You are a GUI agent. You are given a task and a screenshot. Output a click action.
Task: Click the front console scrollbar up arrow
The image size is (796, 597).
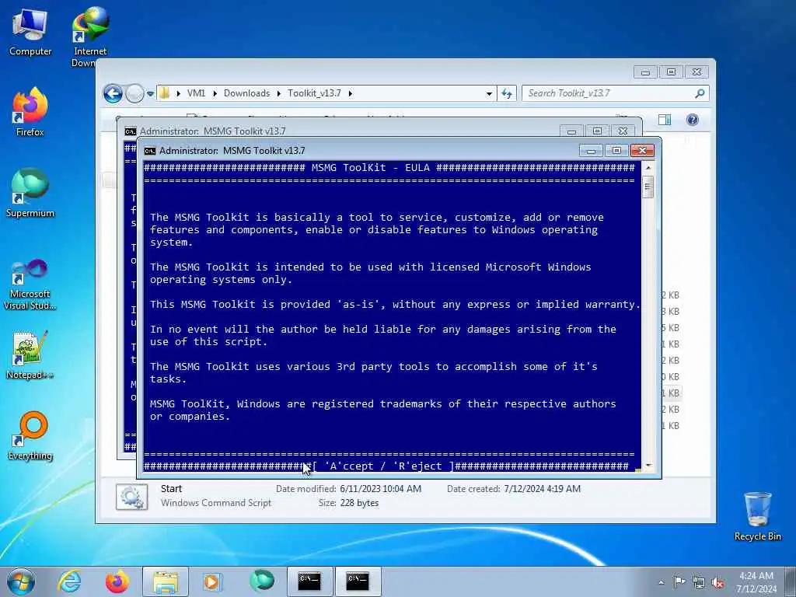click(x=648, y=168)
